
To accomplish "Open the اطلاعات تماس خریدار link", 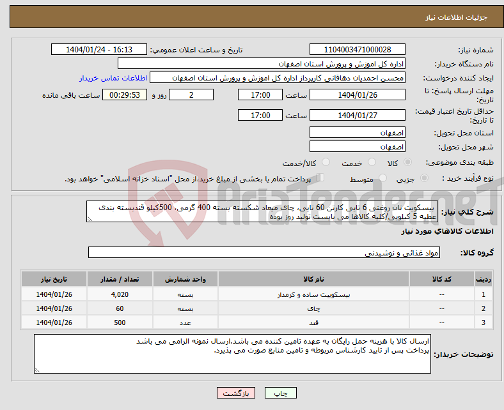I will pos(113,78).
